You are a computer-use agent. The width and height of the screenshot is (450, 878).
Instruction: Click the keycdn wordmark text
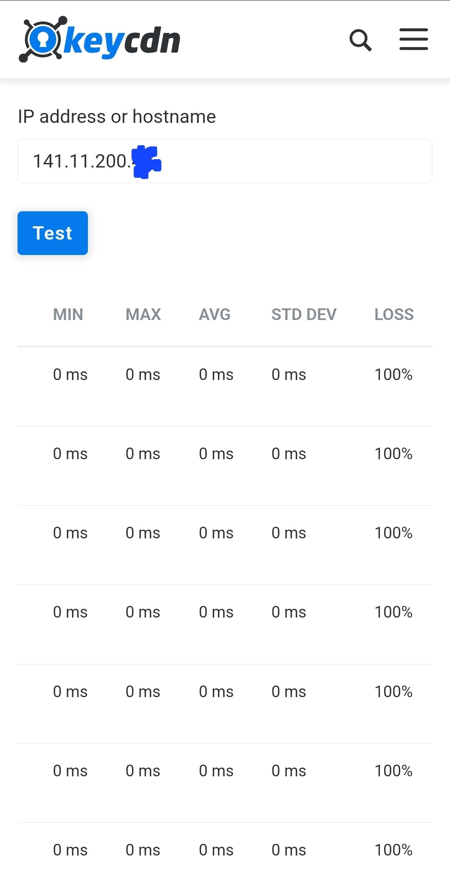tap(122, 41)
